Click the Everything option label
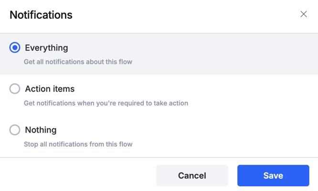The image size is (318, 191). (x=46, y=48)
